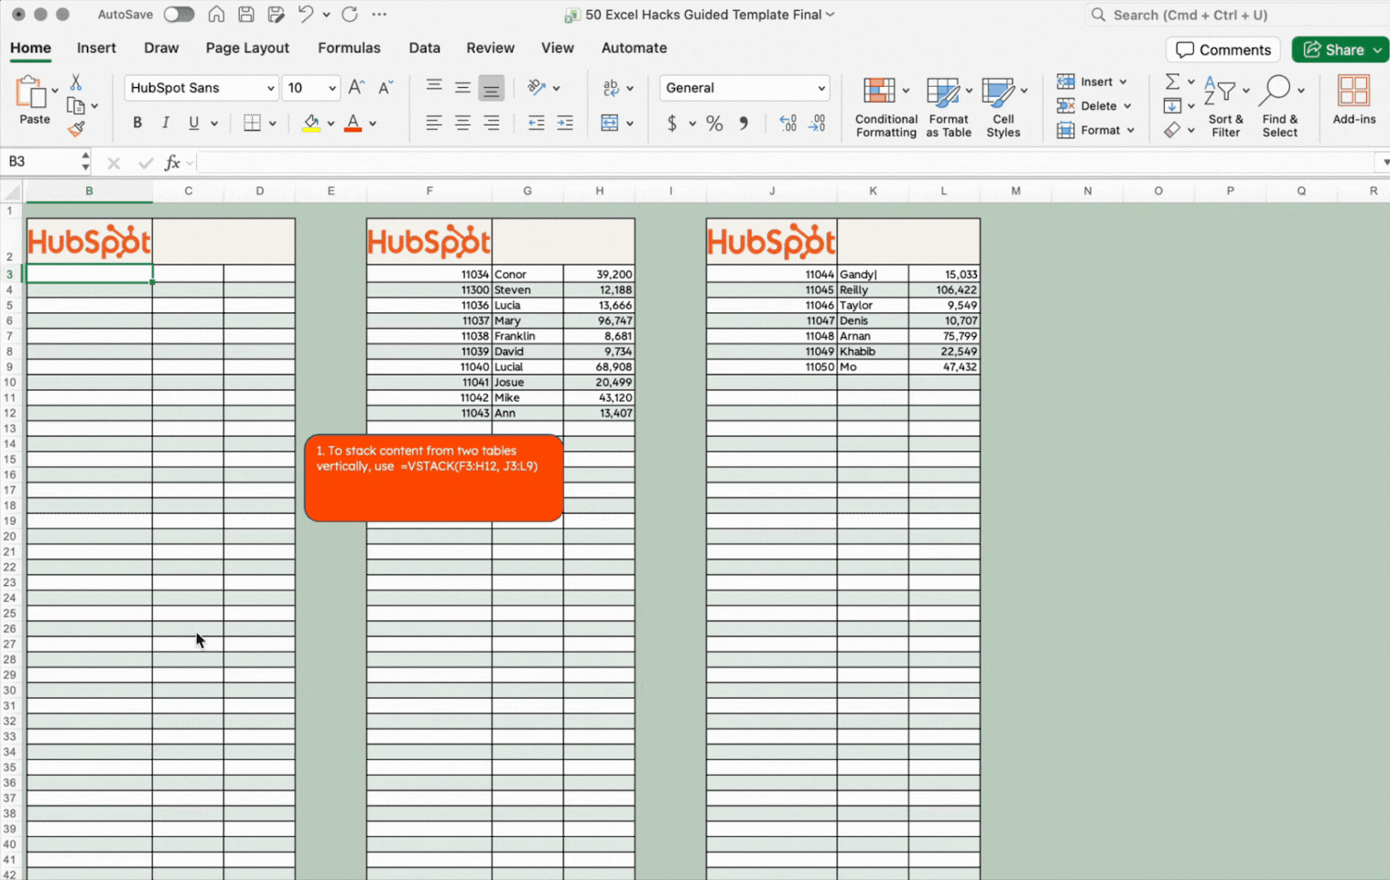Switch to the Formulas tab
Viewport: 1390px width, 880px height.
click(349, 48)
